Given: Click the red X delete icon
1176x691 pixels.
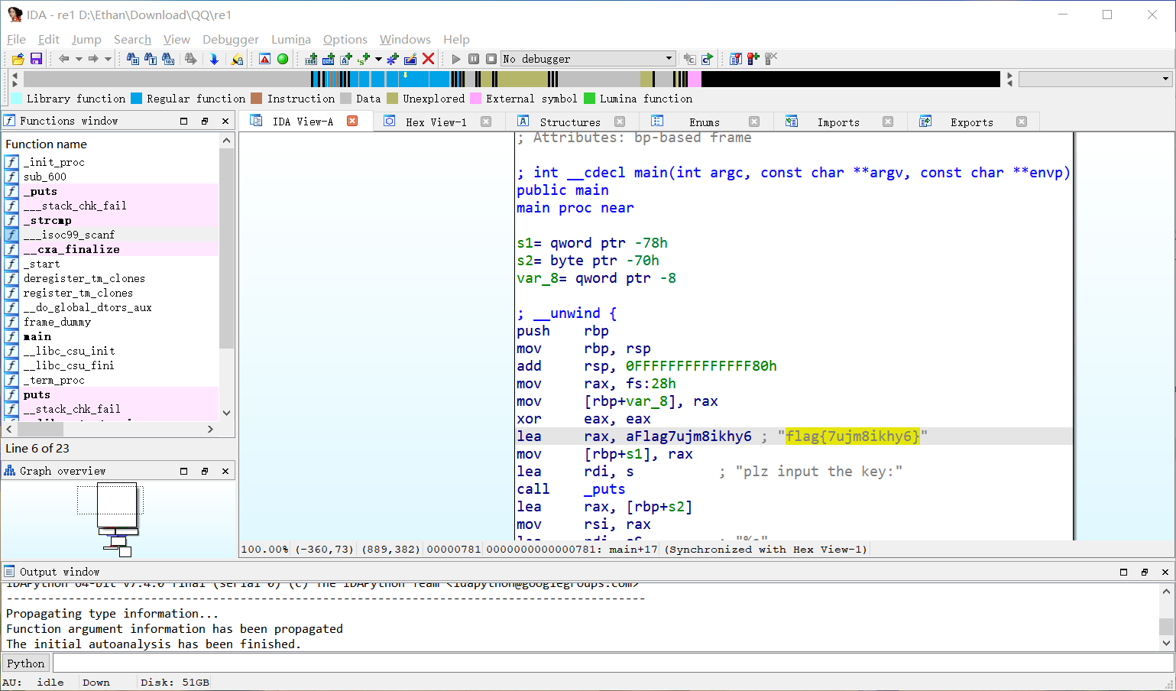Looking at the screenshot, I should click(x=429, y=59).
